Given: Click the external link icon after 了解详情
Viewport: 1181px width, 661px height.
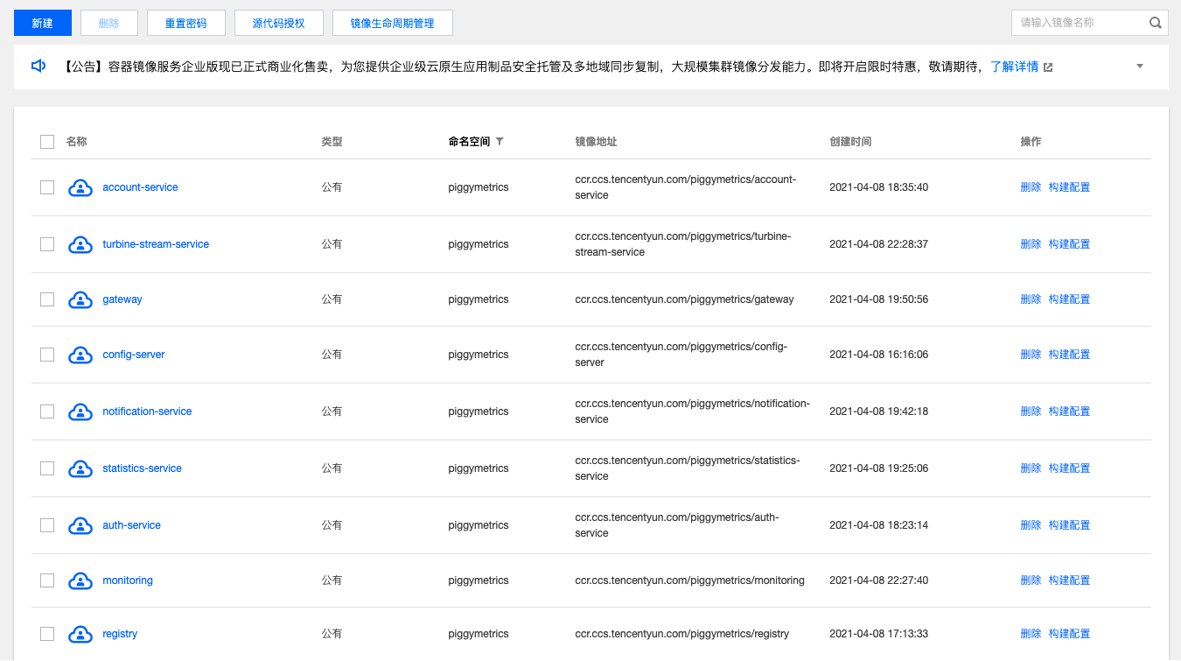Looking at the screenshot, I should click(x=1048, y=67).
